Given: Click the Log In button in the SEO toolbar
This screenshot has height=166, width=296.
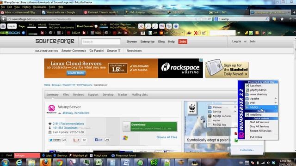Looking at the screenshot, I should tap(12, 26).
